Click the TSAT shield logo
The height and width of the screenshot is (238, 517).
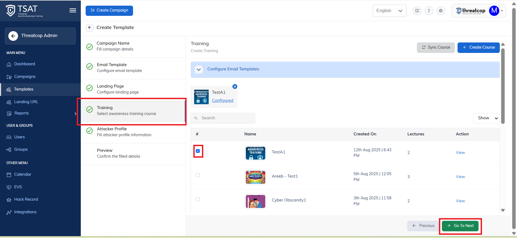coord(11,11)
